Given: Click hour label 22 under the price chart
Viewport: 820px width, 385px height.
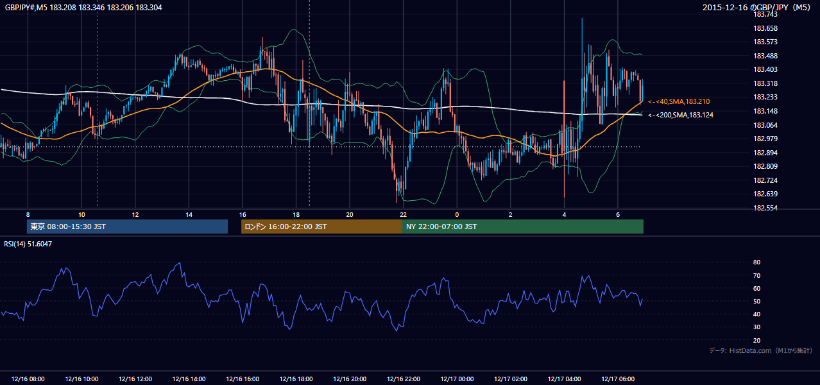Looking at the screenshot, I should pos(403,214).
